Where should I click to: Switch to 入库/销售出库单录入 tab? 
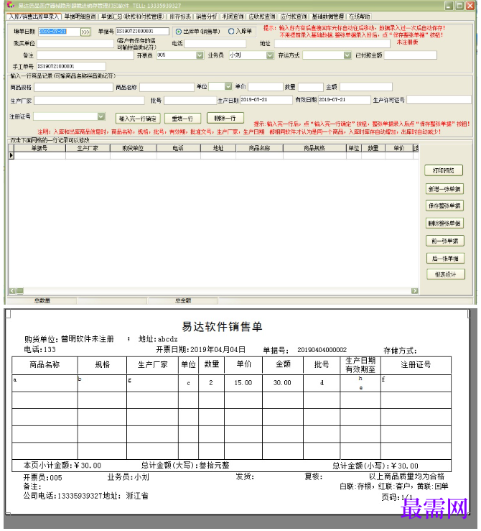(34, 17)
